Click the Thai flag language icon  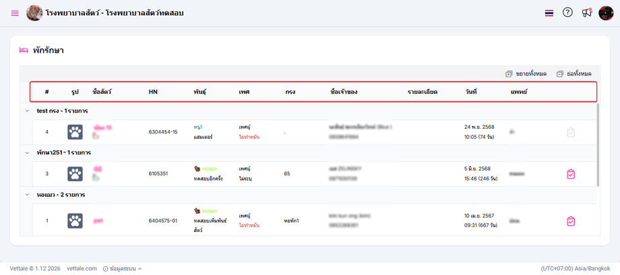click(x=549, y=13)
